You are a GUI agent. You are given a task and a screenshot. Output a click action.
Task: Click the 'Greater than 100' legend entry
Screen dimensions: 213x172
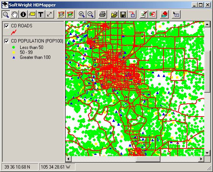35,57
